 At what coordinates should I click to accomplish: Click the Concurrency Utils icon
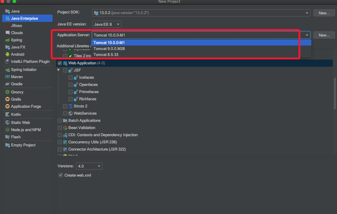coord(65,142)
